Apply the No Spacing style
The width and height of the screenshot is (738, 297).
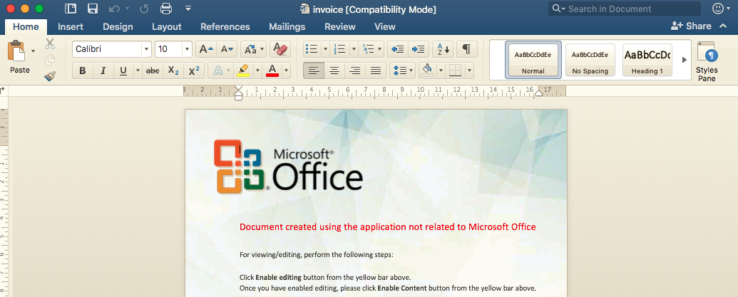tap(590, 60)
